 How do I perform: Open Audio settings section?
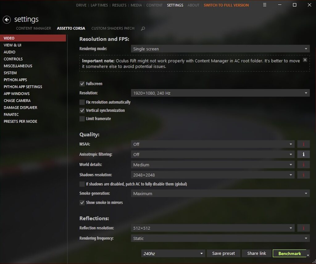pos(33,52)
